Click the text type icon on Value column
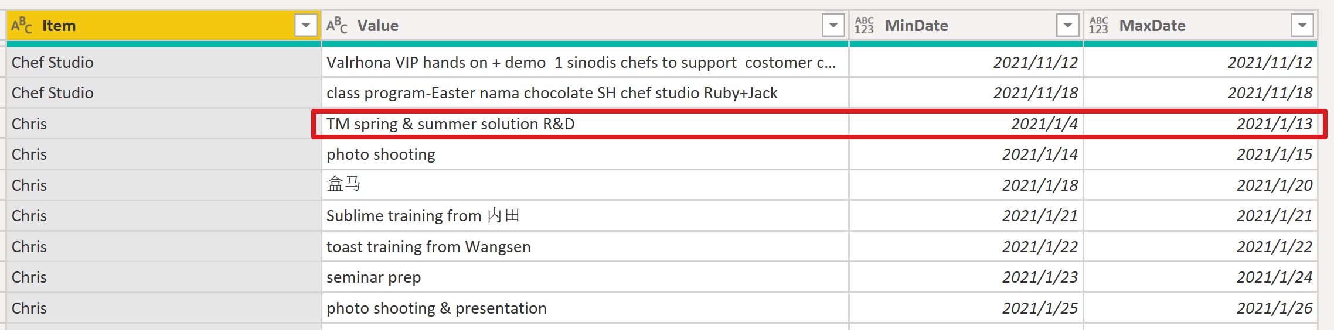This screenshot has height=330, width=1334. point(337,26)
